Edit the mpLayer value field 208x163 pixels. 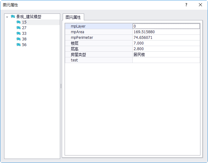point(166,26)
